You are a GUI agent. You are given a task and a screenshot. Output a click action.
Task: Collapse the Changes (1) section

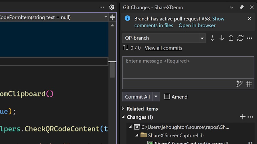pyautogui.click(x=123, y=117)
